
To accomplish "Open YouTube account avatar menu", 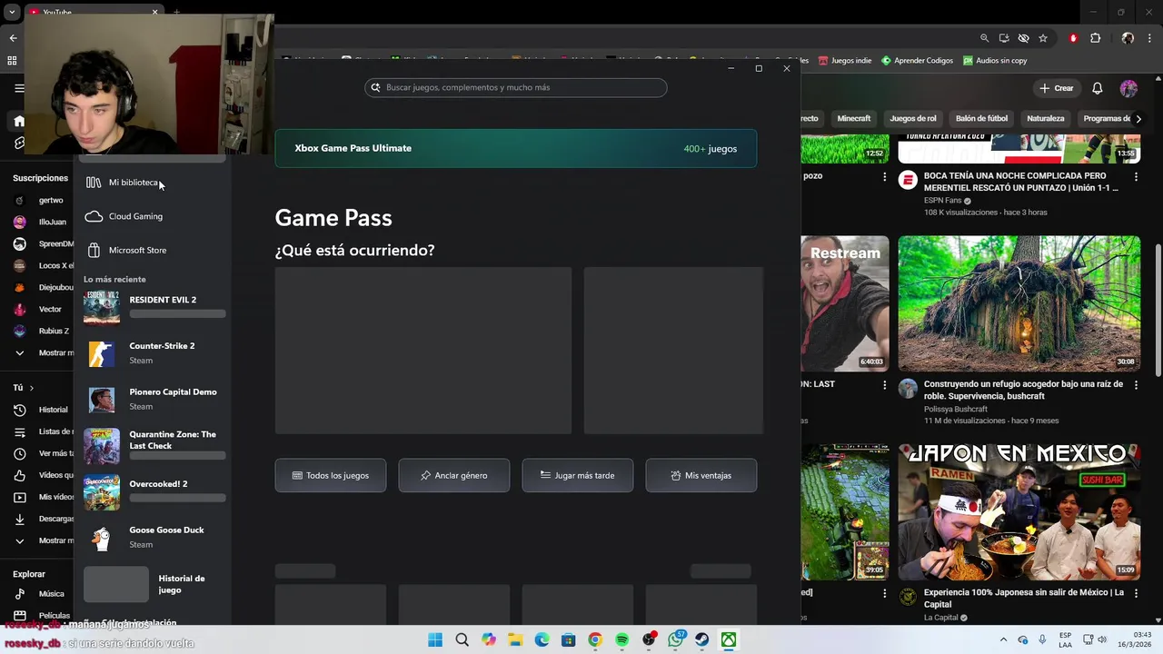I will [x=1128, y=88].
